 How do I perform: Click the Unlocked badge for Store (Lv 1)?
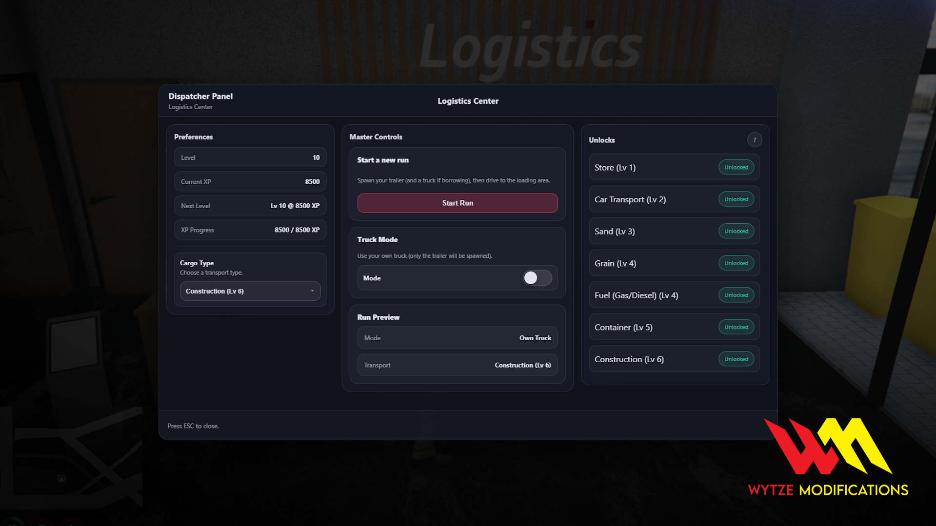[736, 167]
